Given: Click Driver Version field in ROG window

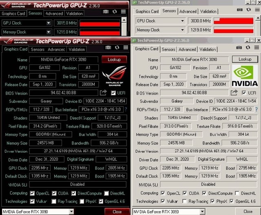Looking at the screenshot, I should [x=78, y=151].
